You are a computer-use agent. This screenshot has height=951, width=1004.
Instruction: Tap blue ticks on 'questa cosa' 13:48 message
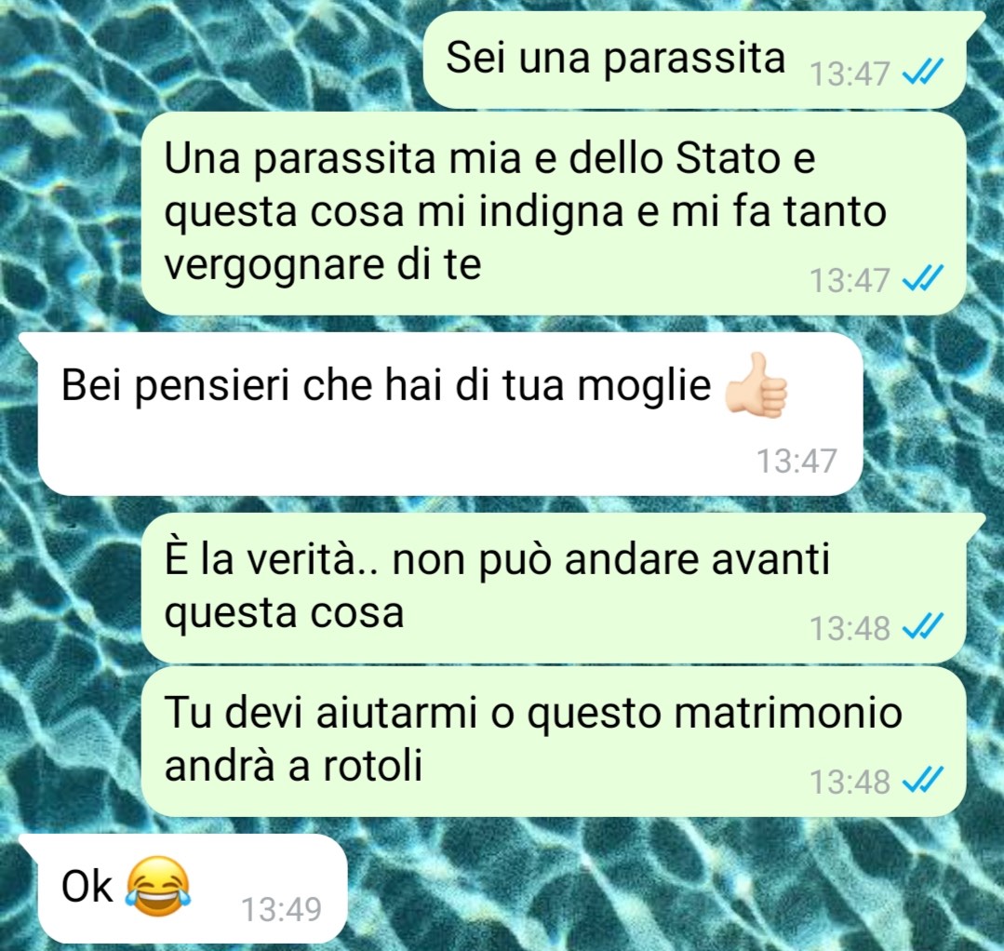coord(923,627)
